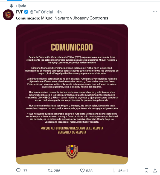Viewport: 160px width, 175px height.
Task: Click the repost arrows icon
Action: tap(50, 170)
